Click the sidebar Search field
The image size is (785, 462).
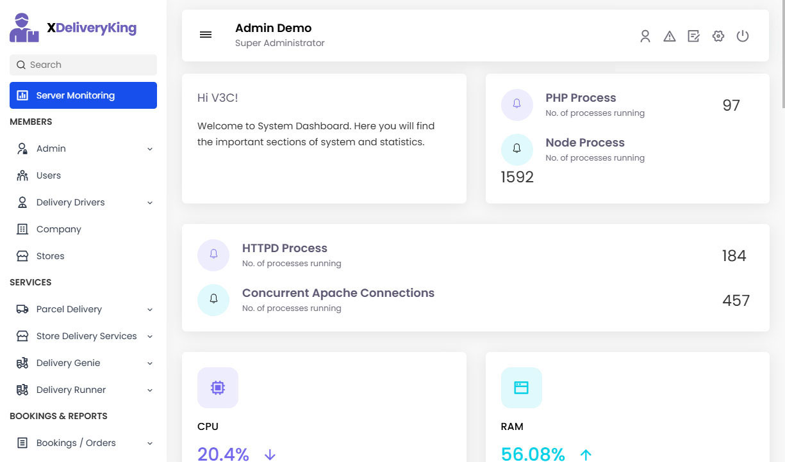click(x=83, y=65)
